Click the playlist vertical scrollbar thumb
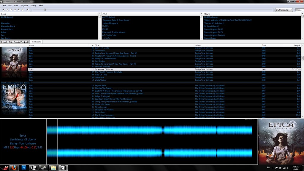 [x=303, y=58]
